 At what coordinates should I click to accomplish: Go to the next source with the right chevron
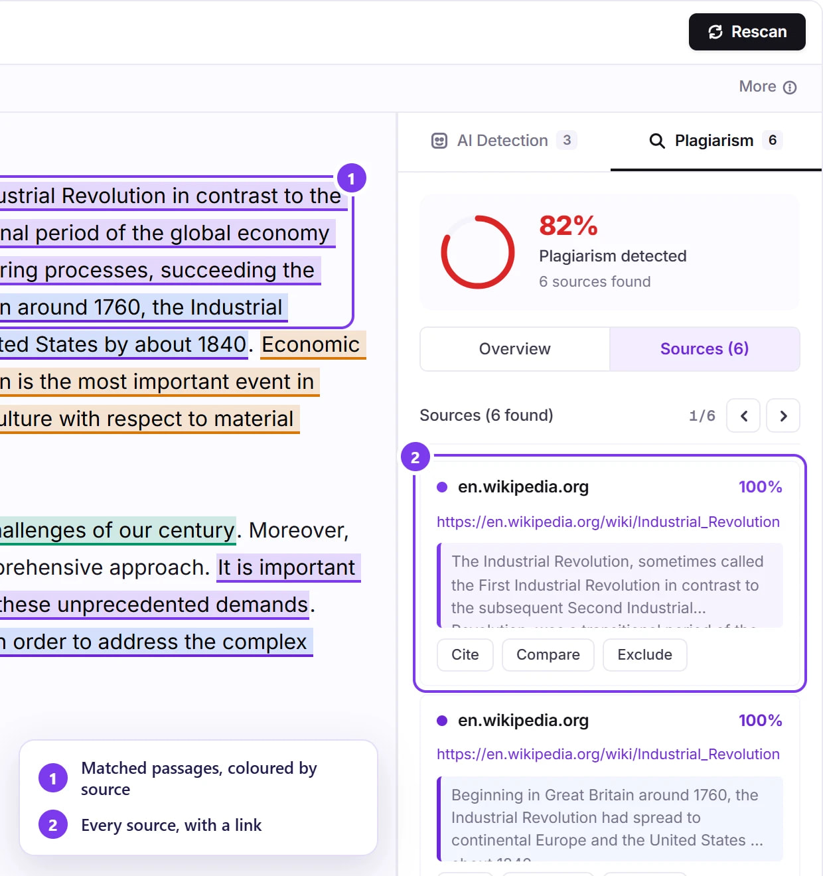(783, 415)
